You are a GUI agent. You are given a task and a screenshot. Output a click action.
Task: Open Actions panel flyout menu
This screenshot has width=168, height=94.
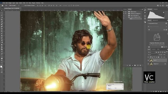(x=142, y=9)
